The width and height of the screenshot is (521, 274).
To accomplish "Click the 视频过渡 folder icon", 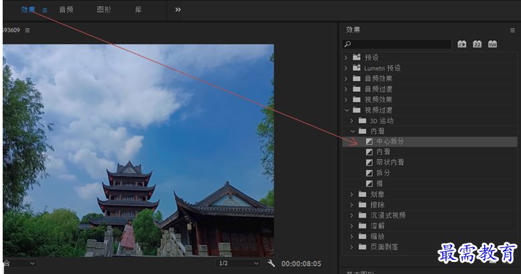I will pyautogui.click(x=357, y=110).
